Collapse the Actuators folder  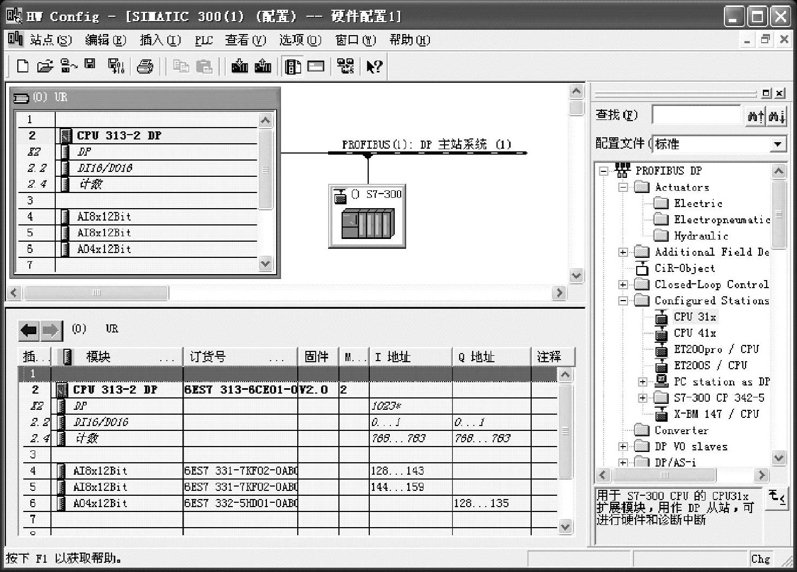point(623,187)
